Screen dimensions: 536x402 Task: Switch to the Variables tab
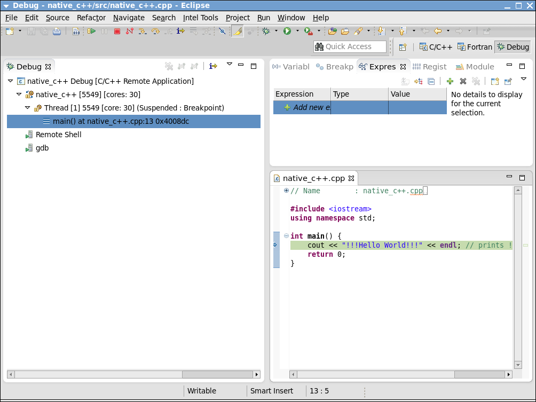point(291,67)
